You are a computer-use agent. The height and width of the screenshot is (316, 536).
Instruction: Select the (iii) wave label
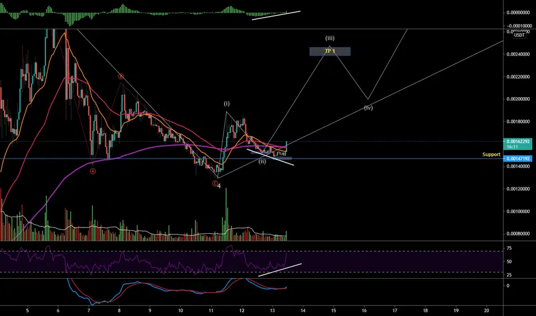coord(330,38)
